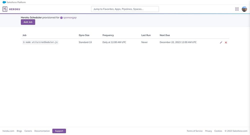Click the Dyno Size column header
This screenshot has height=135, width=250.
coord(84,35)
